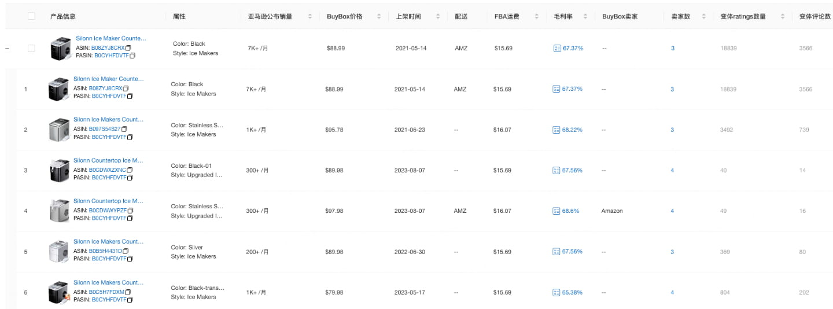Copy PASIN icon in row numbered 5
This screenshot has width=833, height=309.
[x=130, y=259]
